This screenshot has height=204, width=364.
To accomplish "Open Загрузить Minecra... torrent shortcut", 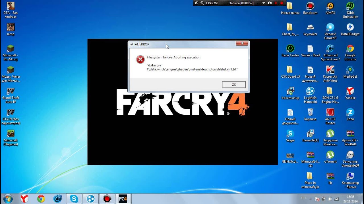I will [330, 138].
